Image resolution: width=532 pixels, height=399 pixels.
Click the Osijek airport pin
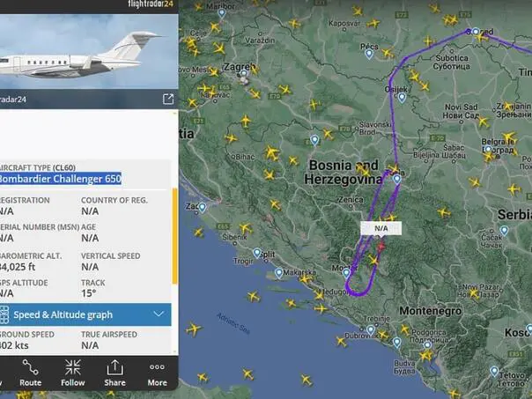click(402, 98)
